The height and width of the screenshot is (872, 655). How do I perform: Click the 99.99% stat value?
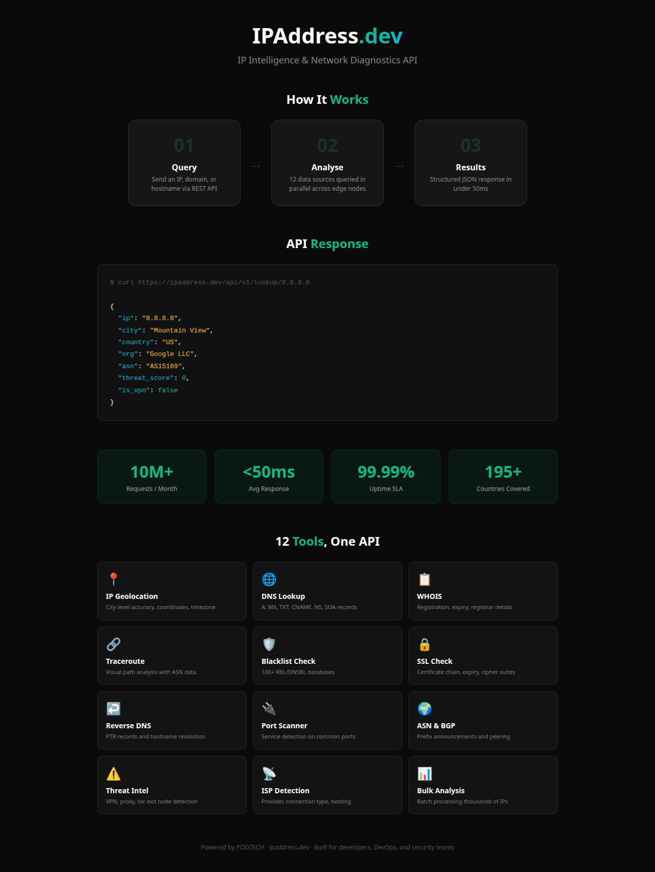386,472
